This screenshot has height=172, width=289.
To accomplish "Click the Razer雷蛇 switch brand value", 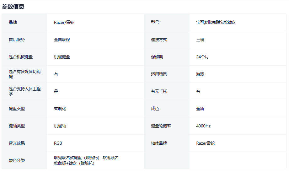I will (x=206, y=143).
